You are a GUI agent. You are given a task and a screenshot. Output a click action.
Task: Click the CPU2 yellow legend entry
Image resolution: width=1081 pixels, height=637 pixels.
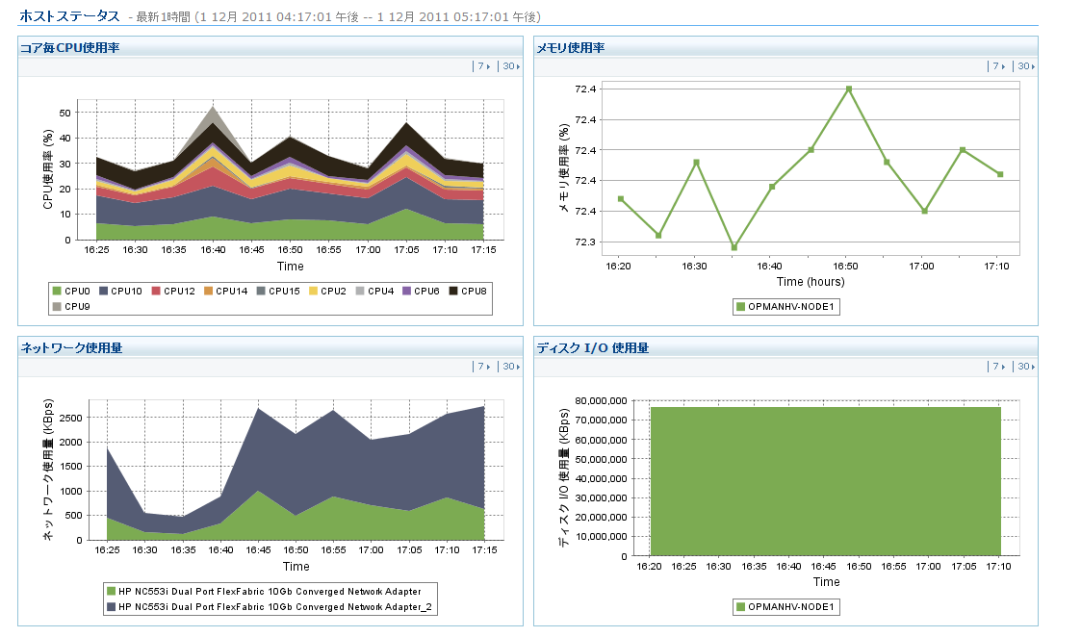pyautogui.click(x=328, y=291)
